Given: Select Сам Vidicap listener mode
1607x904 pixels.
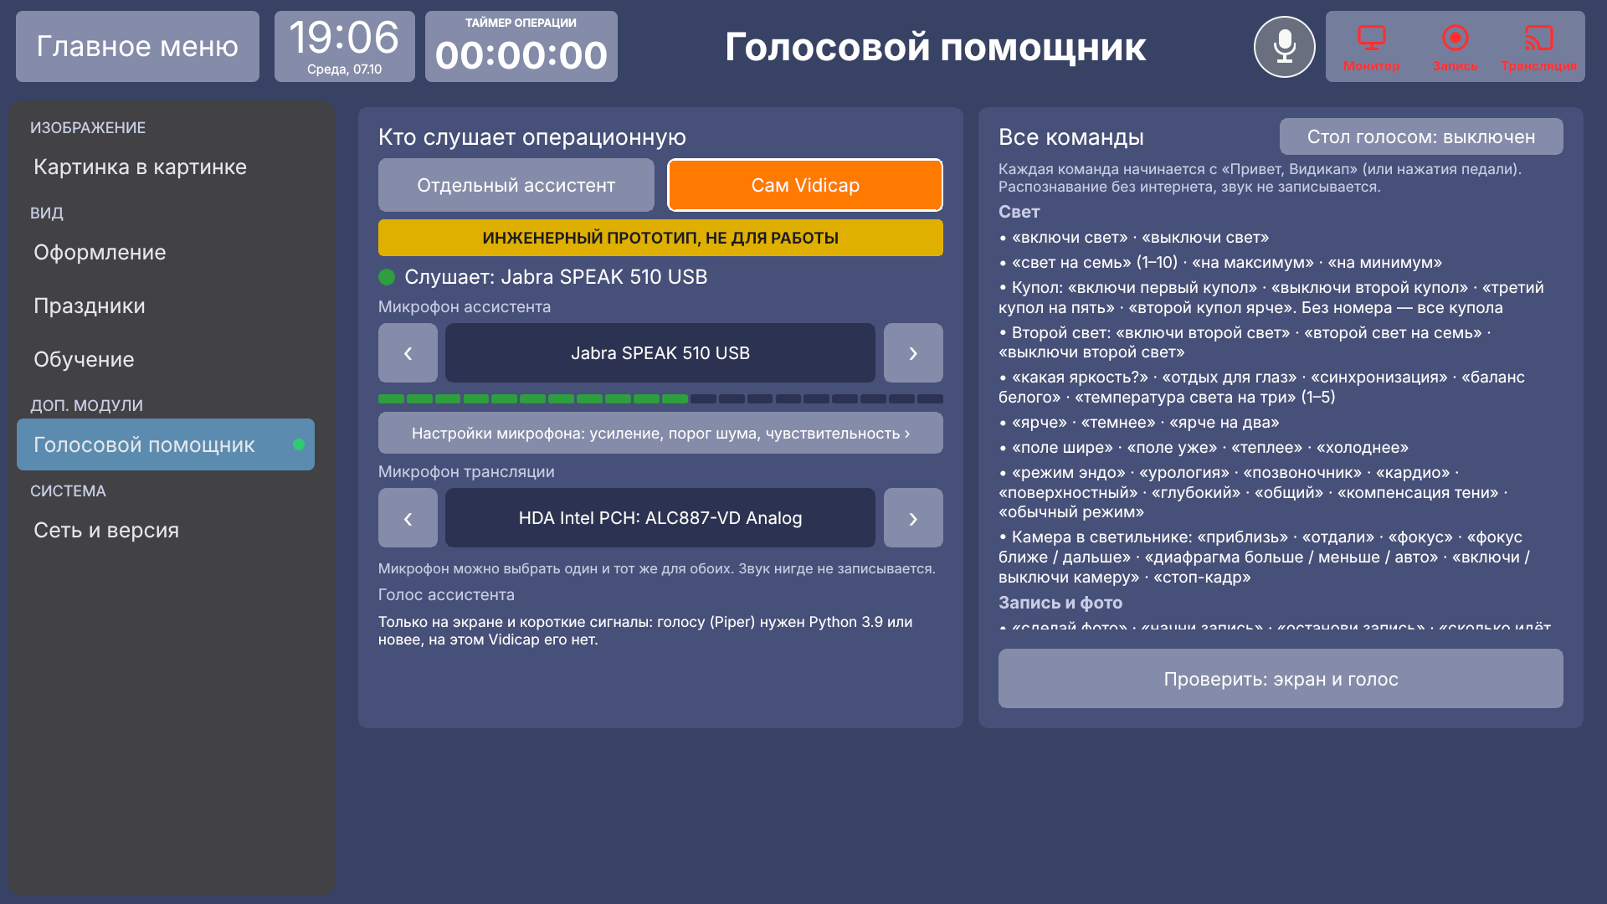Looking at the screenshot, I should coord(805,185).
